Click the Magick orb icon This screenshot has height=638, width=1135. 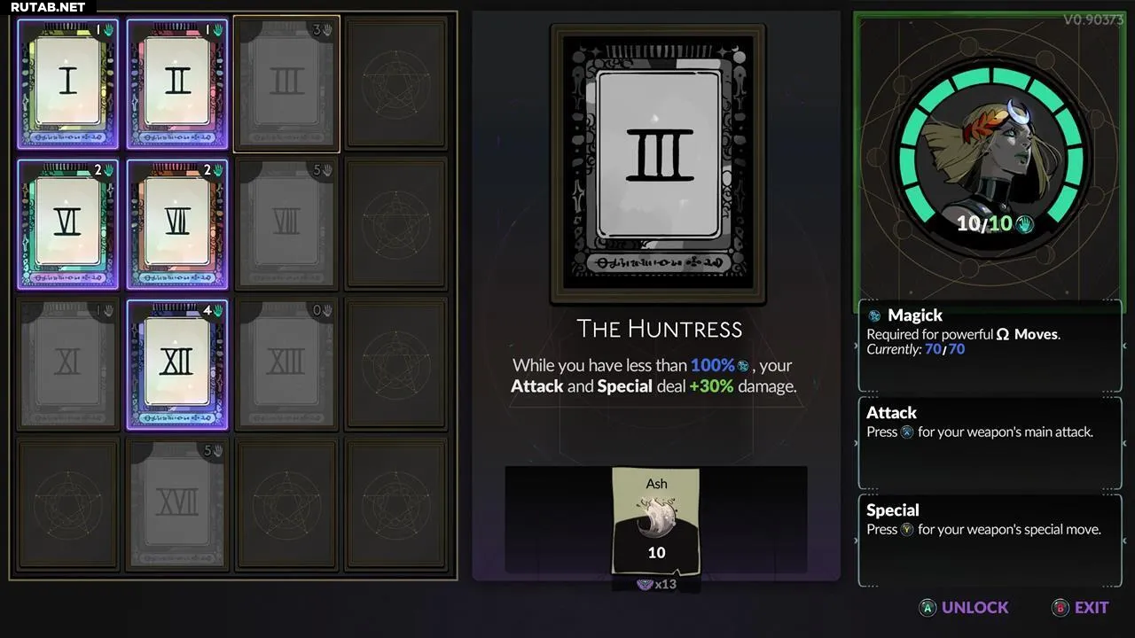(x=874, y=315)
